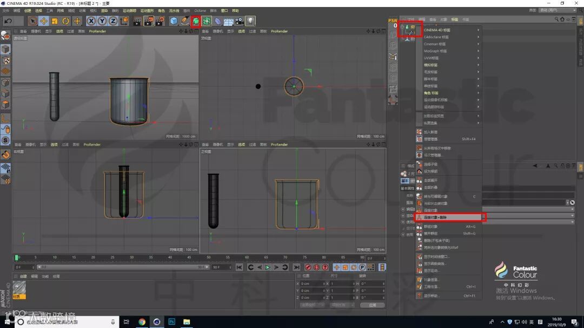Toggle Y axis lock
The width and height of the screenshot is (584, 328).
[x=102, y=21]
